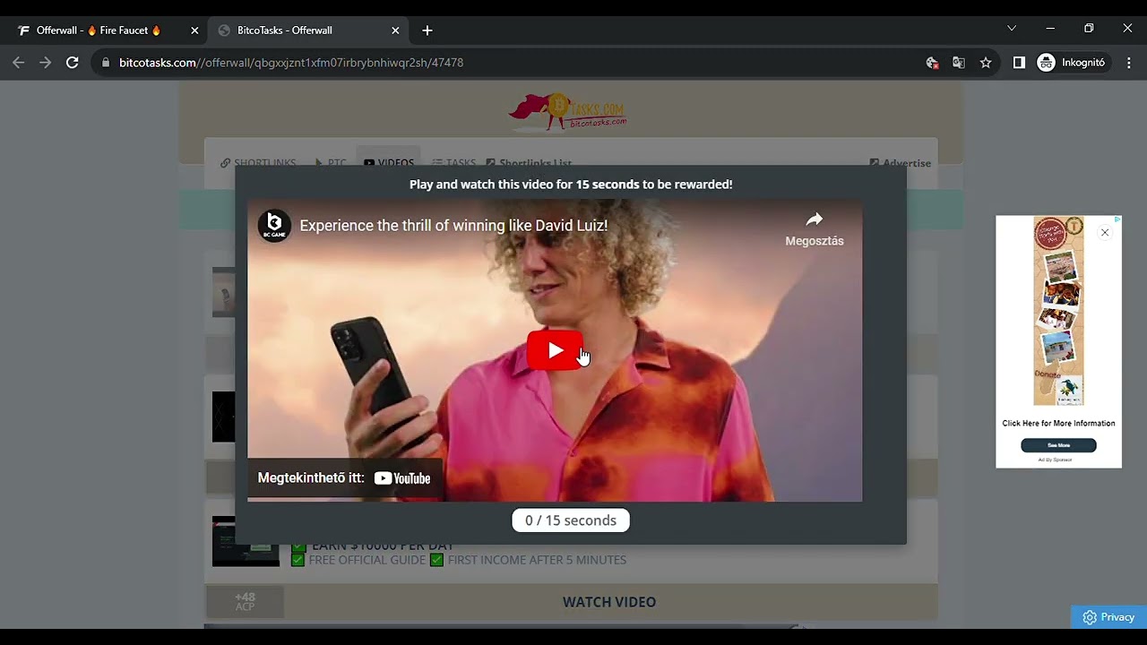Minimize the browser window
This screenshot has width=1147, height=645.
pyautogui.click(x=1050, y=29)
